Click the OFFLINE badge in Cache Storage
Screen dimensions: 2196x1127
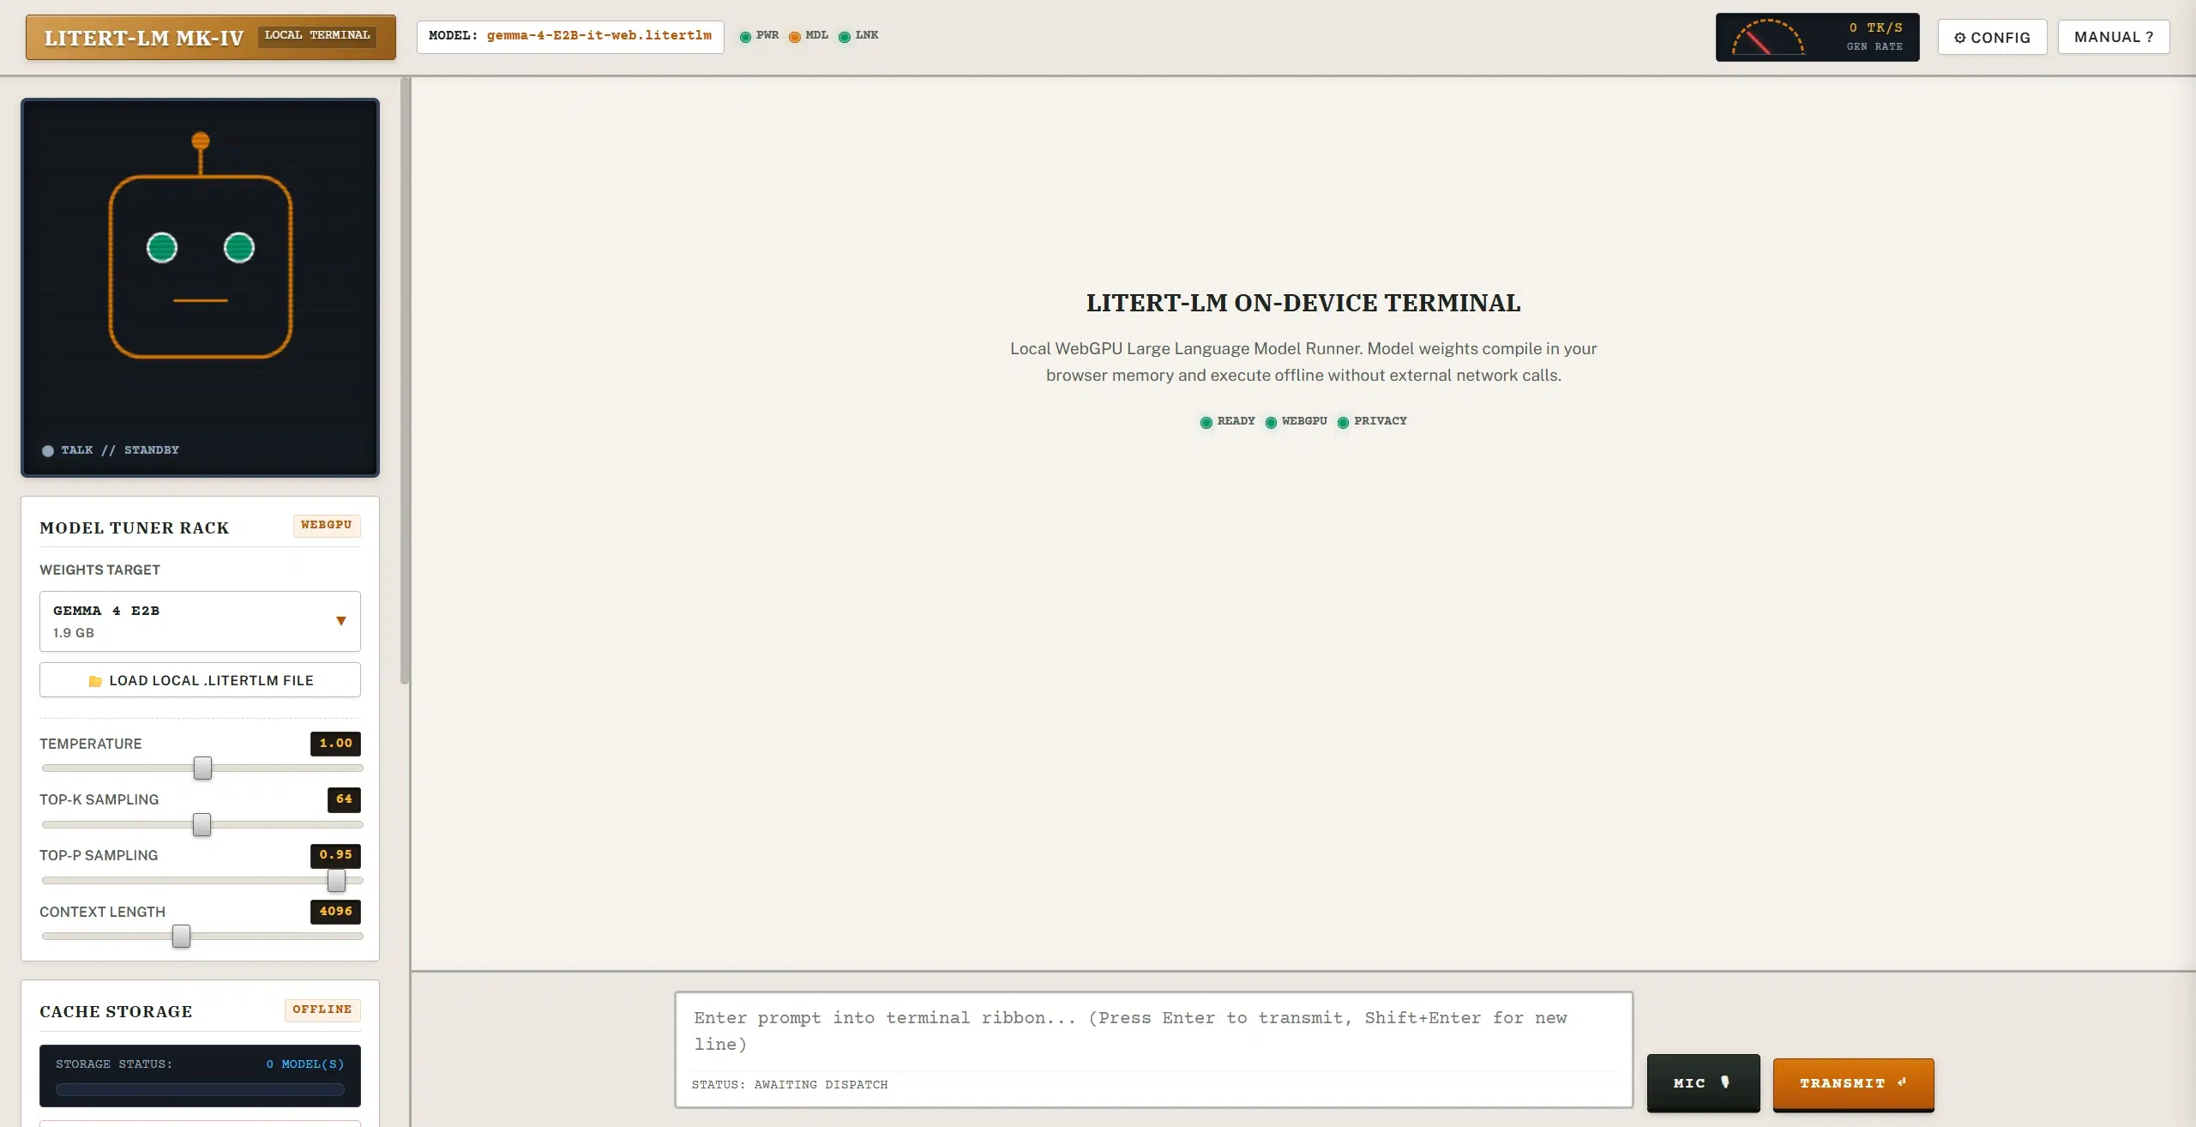(322, 1009)
